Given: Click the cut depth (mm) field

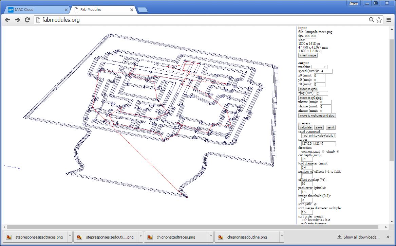Looking at the screenshot, I should coord(307,159).
